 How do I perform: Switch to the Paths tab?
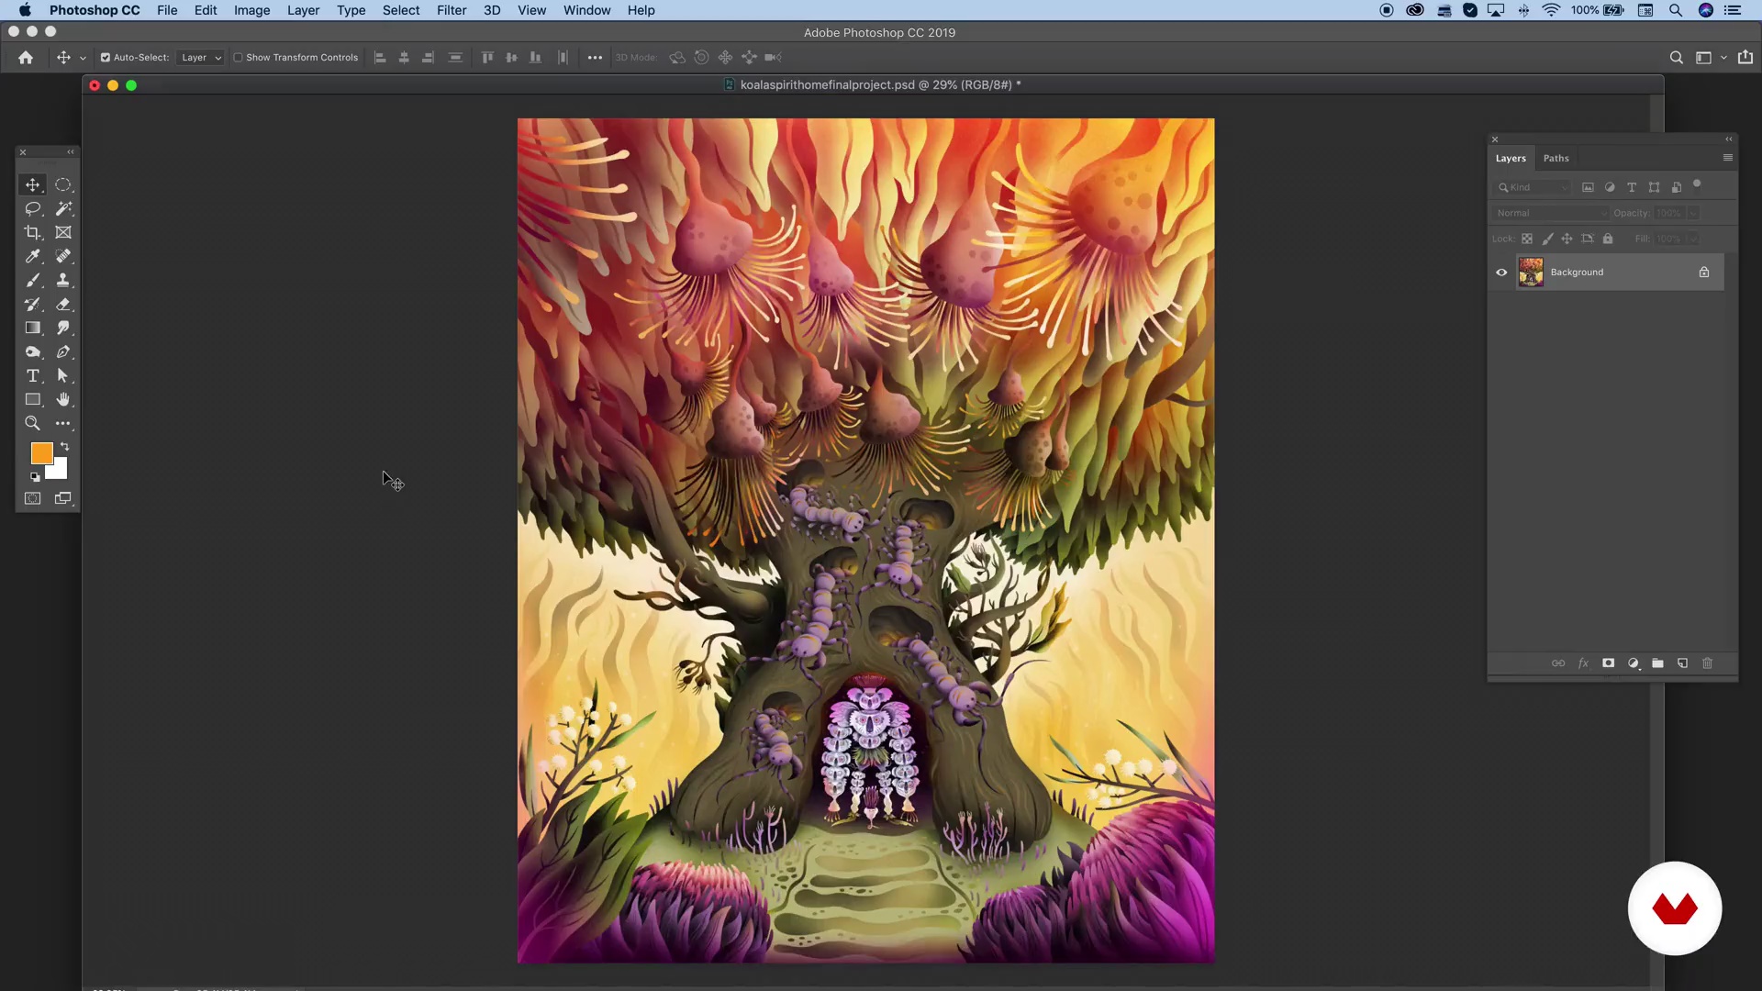pyautogui.click(x=1556, y=158)
